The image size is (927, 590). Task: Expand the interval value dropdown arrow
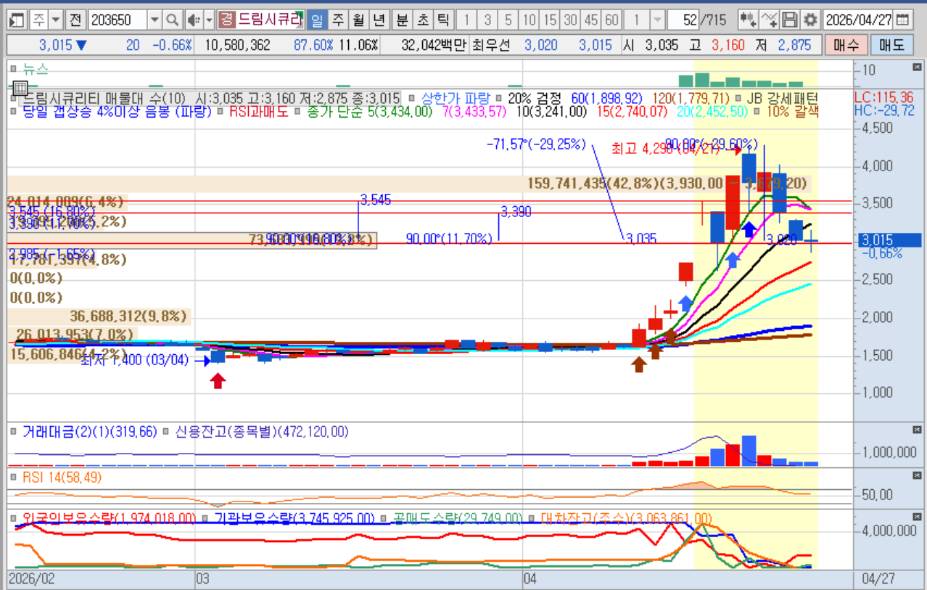pyautogui.click(x=656, y=20)
